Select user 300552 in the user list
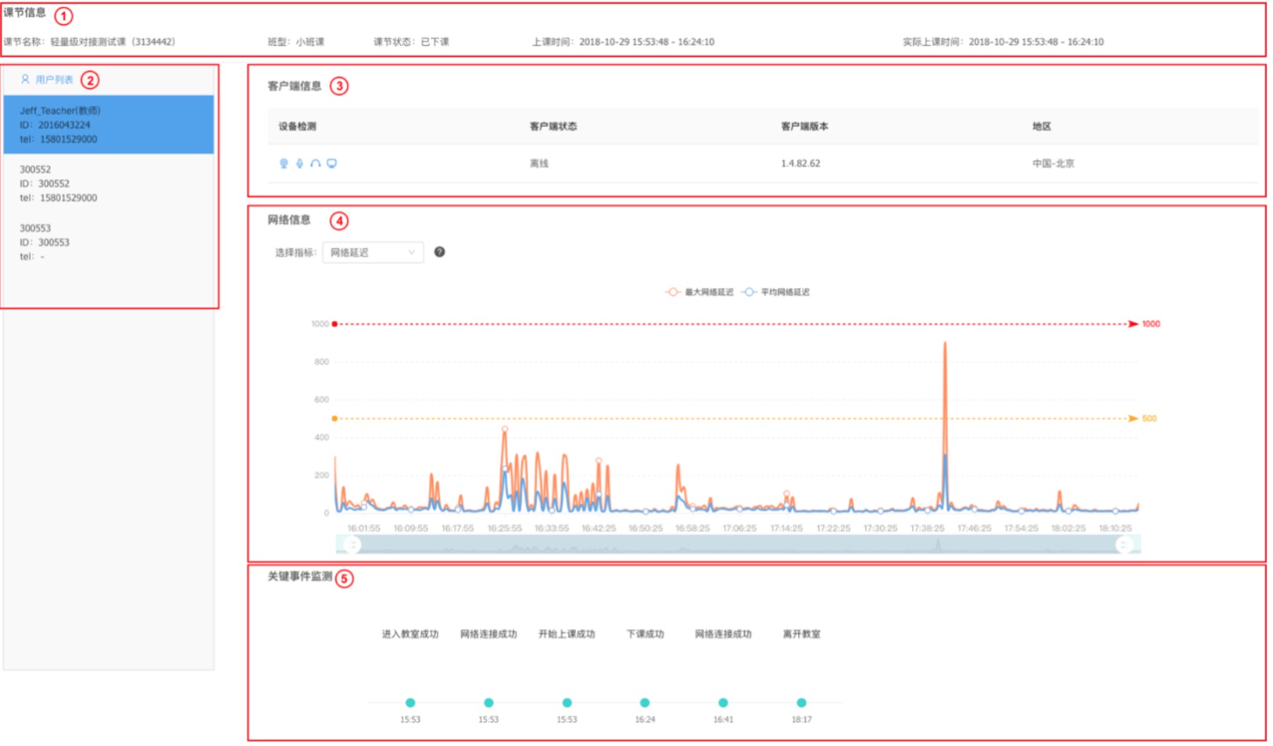Image resolution: width=1273 pixels, height=746 pixels. coord(109,183)
